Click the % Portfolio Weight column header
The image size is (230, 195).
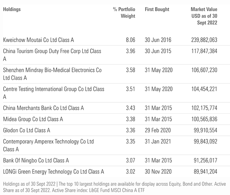[x=124, y=13]
